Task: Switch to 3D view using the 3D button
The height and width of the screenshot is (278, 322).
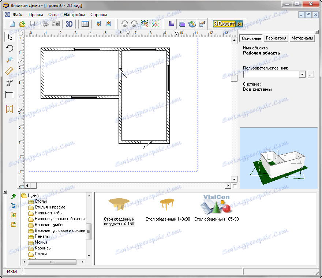Action: tap(69, 24)
